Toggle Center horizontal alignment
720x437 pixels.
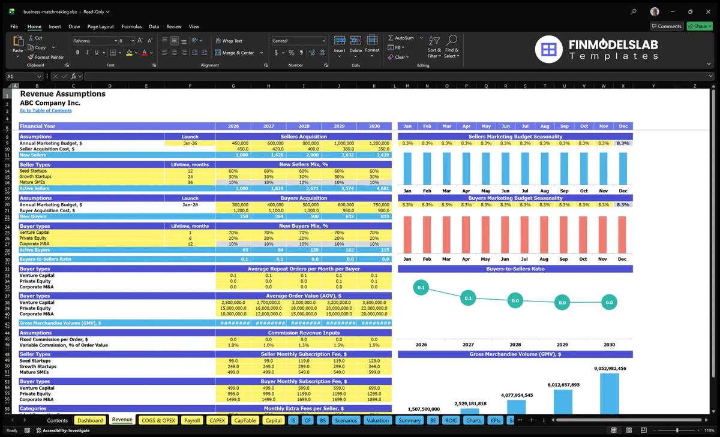tap(174, 52)
